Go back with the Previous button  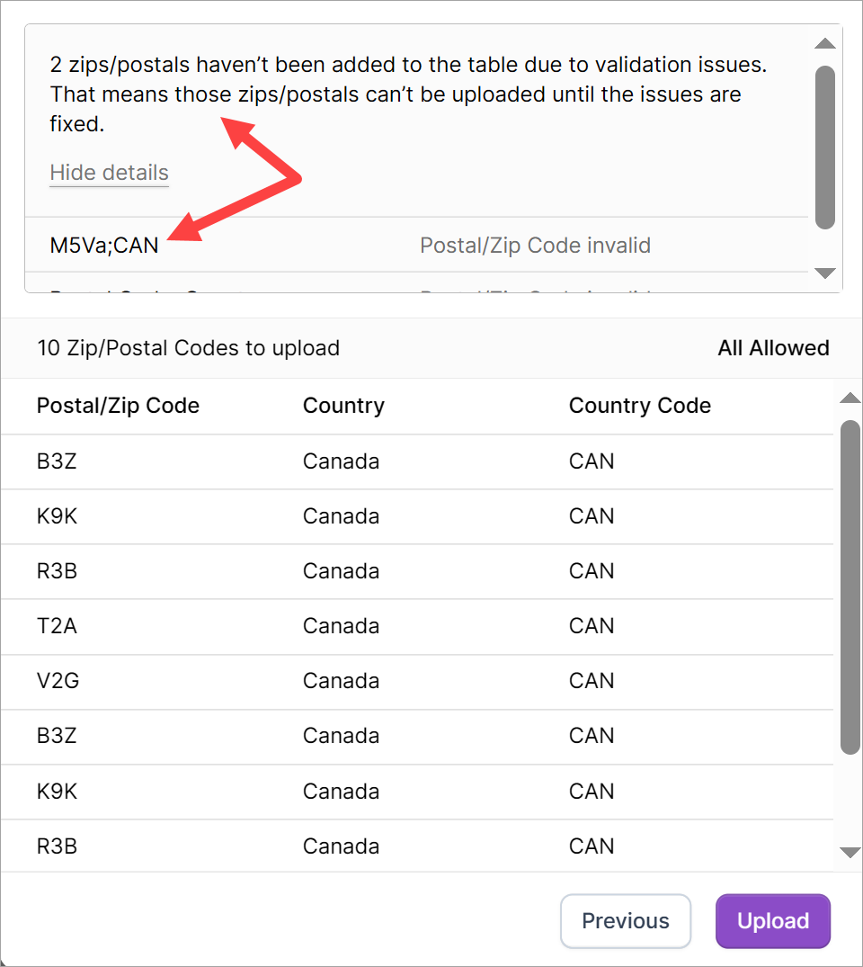click(625, 920)
